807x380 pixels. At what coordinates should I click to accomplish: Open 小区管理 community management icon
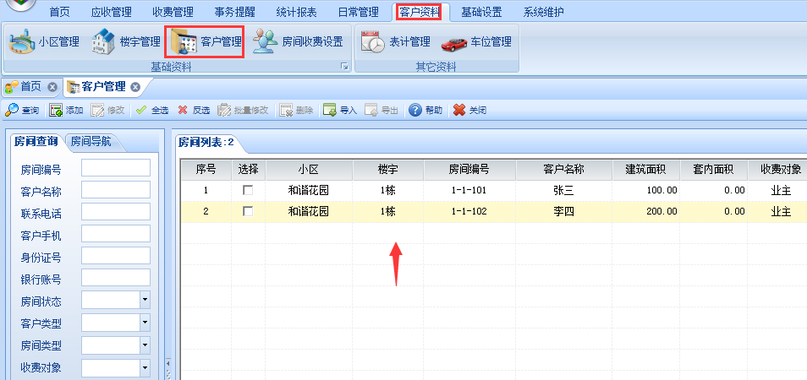click(45, 41)
